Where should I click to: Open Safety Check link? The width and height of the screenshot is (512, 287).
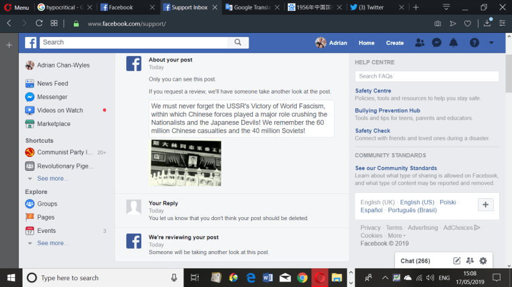372,131
